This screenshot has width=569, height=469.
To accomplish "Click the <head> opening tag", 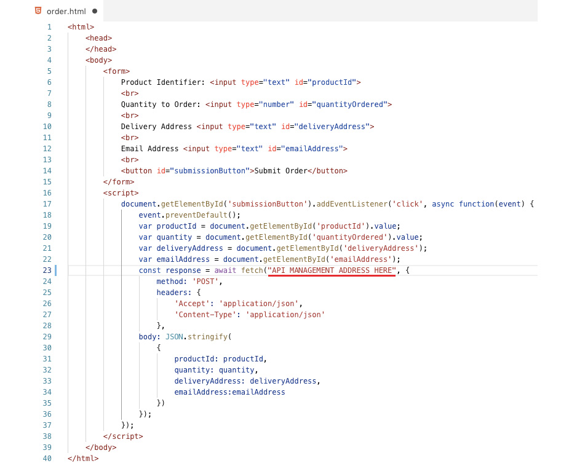I will [98, 38].
